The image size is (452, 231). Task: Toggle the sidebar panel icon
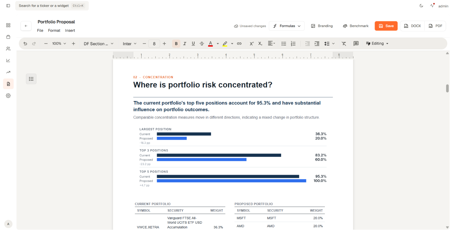8,6
